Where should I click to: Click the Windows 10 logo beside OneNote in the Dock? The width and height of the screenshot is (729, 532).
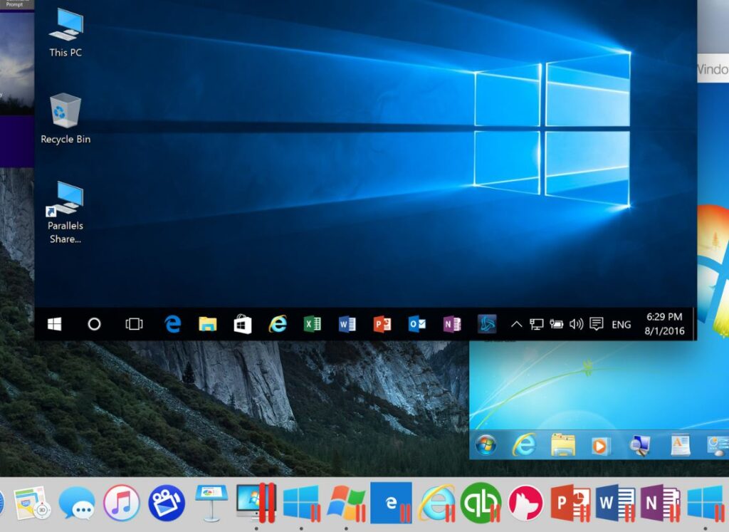(706, 504)
